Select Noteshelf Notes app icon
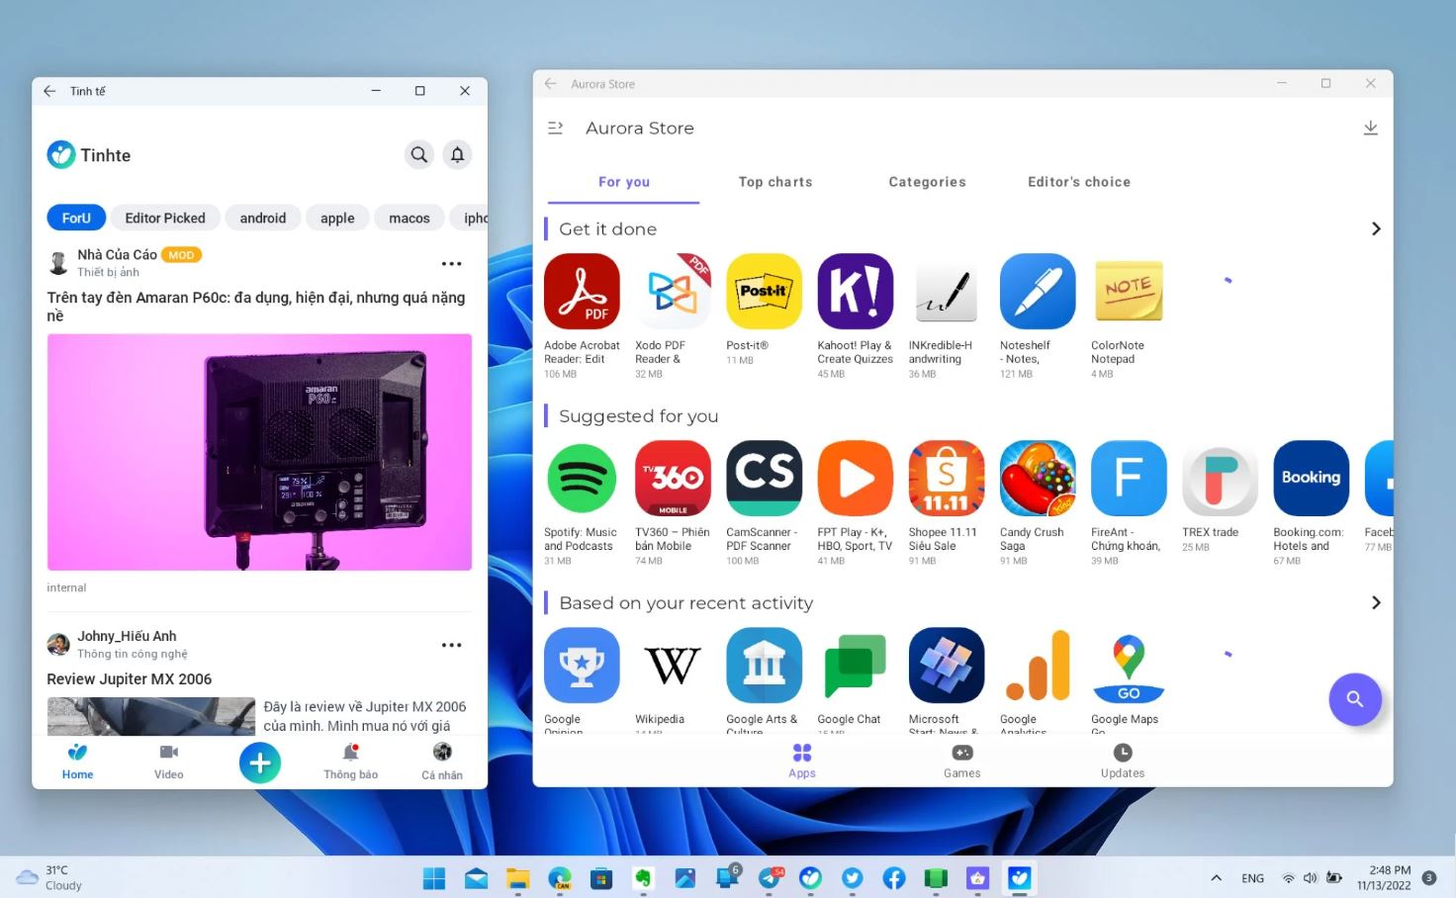1456x898 pixels. [x=1038, y=291]
